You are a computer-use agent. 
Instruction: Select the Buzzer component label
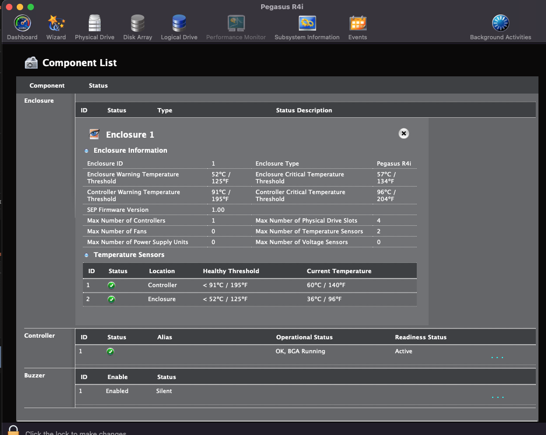34,375
